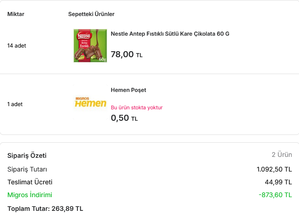
Task: Click the -873,60 TL discount amount
Action: (x=275, y=195)
